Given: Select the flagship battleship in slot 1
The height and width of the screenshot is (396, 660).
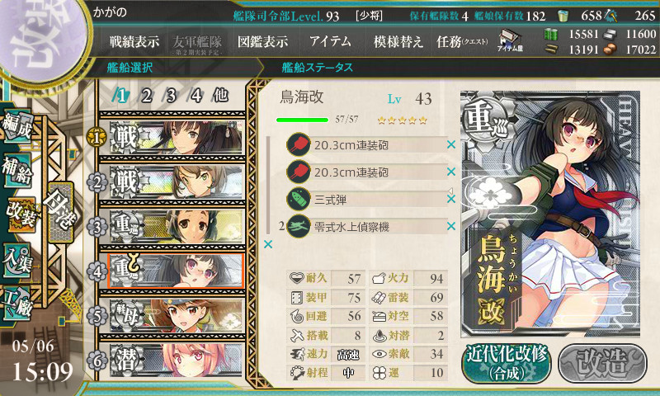Looking at the screenshot, I should coord(176,137).
